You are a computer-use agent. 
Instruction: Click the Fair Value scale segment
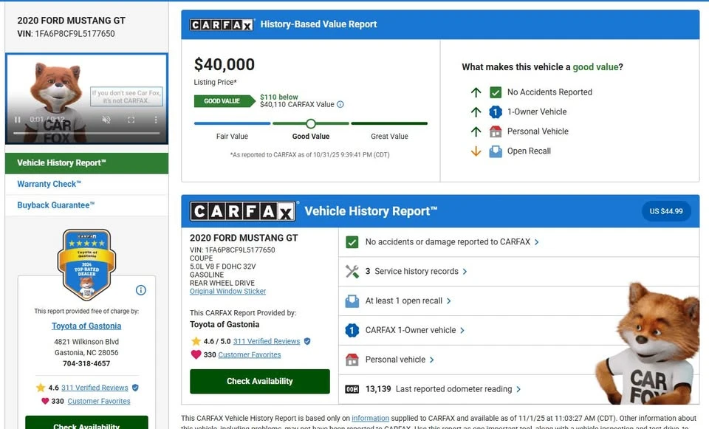click(232, 123)
